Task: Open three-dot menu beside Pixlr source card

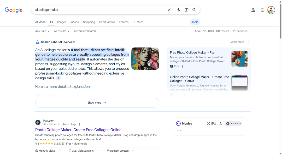Action: [x=182, y=66]
